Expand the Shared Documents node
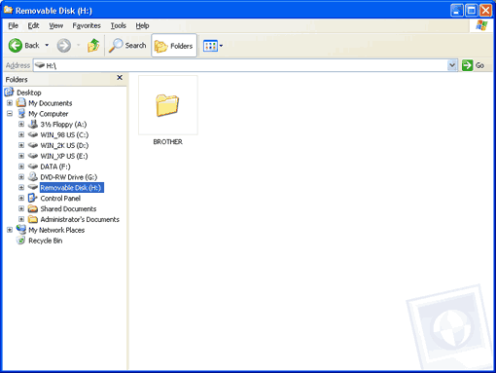 click(x=21, y=208)
